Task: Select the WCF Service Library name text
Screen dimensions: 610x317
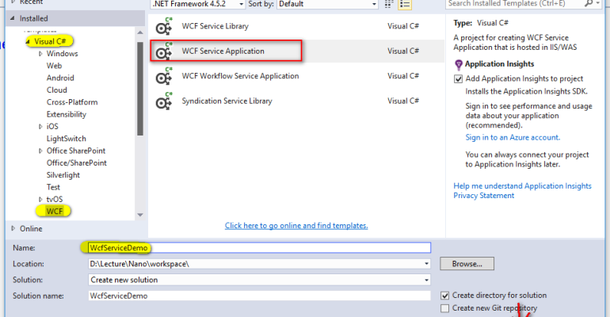Action: (215, 26)
